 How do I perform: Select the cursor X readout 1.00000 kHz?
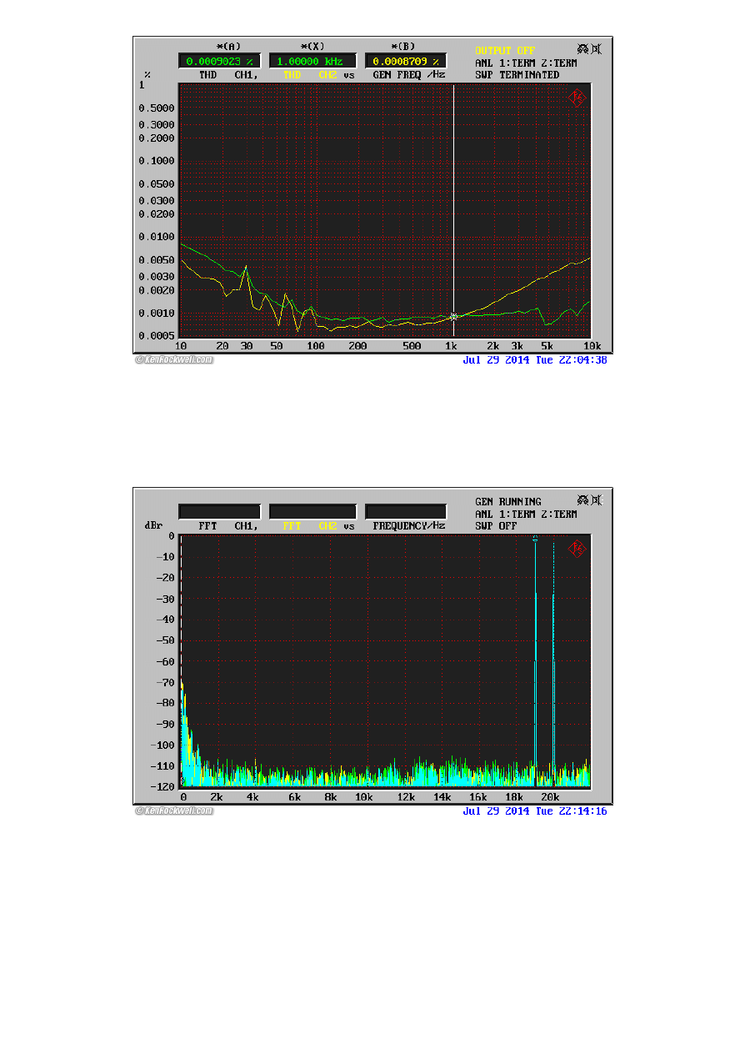(x=312, y=61)
